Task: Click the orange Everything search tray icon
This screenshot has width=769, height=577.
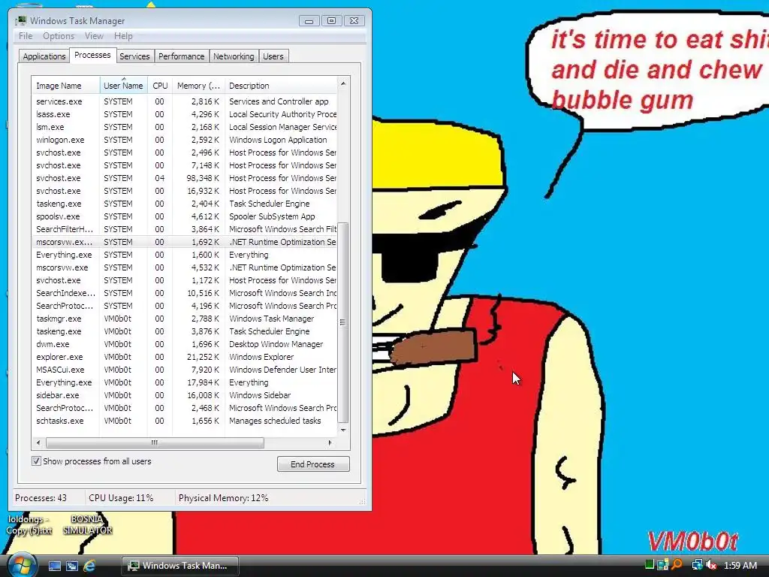Action: [x=677, y=565]
